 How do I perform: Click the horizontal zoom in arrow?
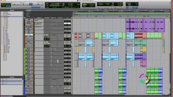tap(20, 4)
